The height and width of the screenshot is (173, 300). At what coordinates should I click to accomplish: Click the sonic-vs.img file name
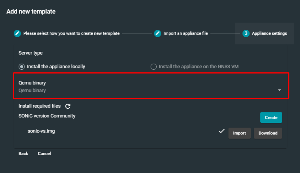[41, 131]
